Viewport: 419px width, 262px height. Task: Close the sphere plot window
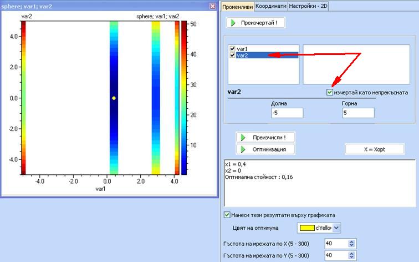coord(212,6)
